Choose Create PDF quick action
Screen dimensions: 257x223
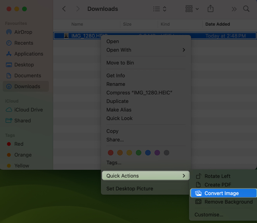pyautogui.click(x=218, y=185)
